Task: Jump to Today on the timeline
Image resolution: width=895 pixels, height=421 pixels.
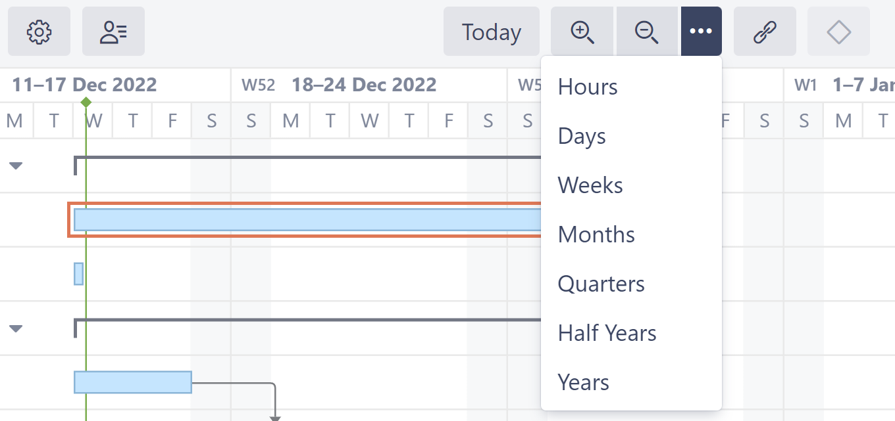Action: 491,32
